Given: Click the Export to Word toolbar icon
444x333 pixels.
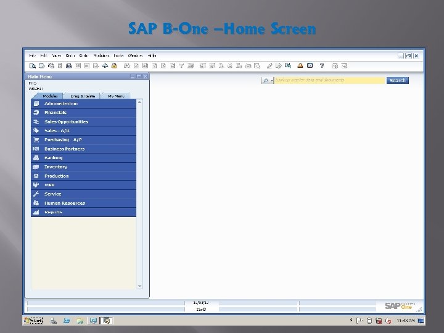Looking at the screenshot, I should (x=87, y=66).
